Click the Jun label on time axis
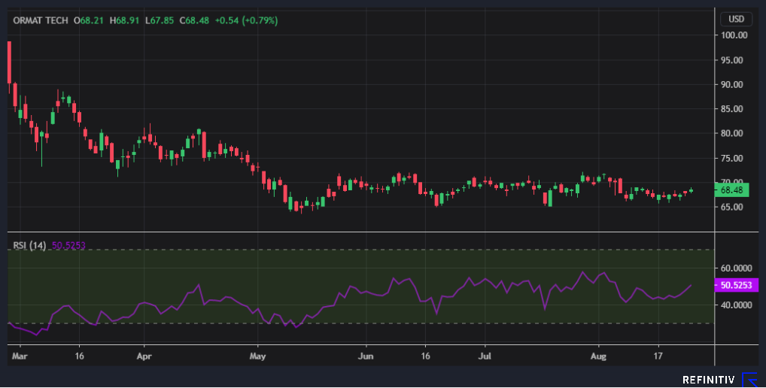 [x=366, y=356]
